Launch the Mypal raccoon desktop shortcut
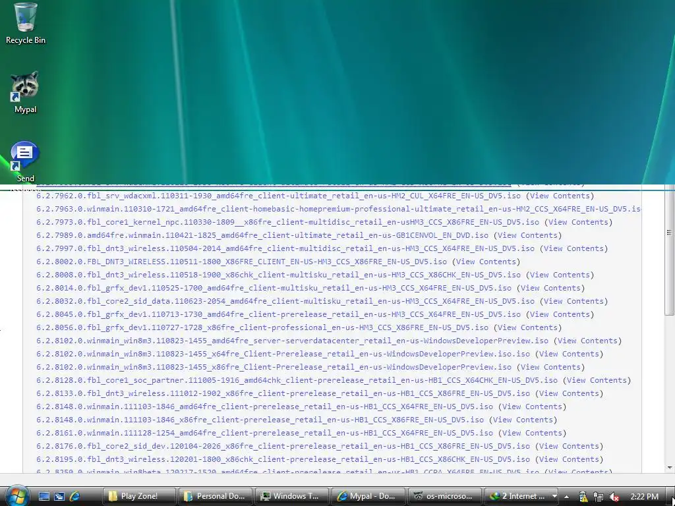 point(25,92)
